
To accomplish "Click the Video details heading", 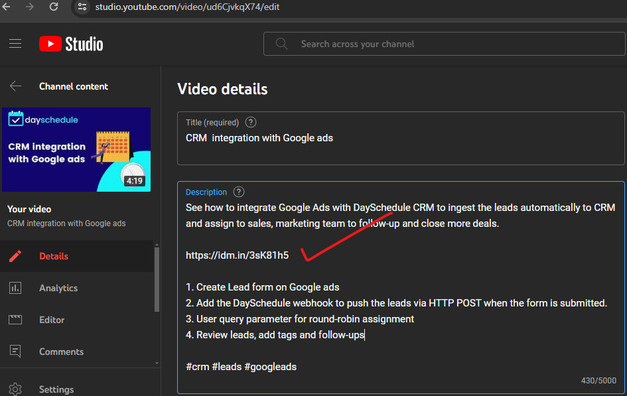I will click(222, 89).
